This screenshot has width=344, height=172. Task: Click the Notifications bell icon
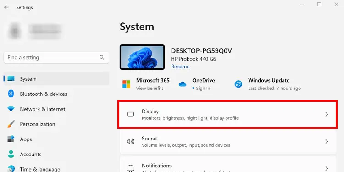[x=131, y=168]
